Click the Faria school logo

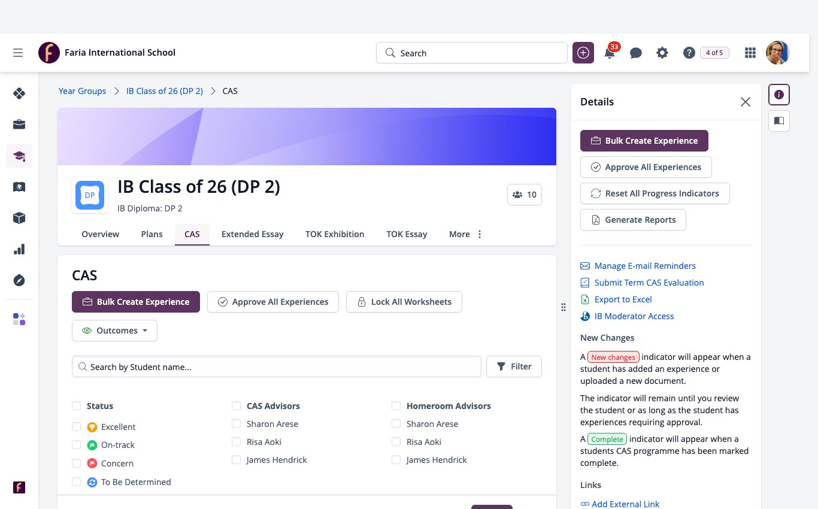coord(49,53)
